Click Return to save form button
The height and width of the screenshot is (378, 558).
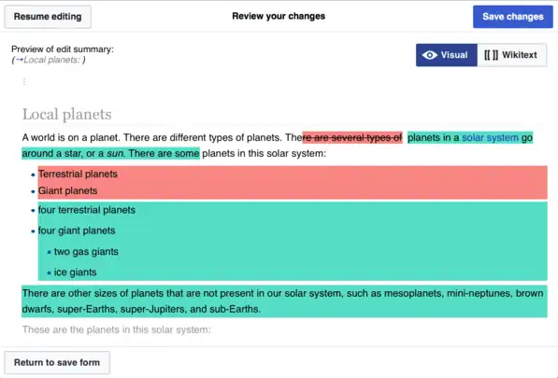(x=57, y=363)
